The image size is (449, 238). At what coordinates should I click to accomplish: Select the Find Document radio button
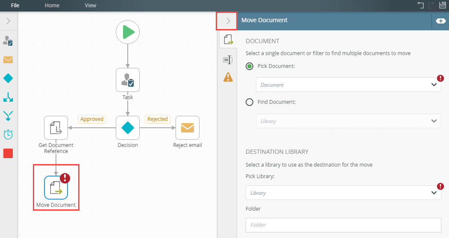[x=249, y=102]
